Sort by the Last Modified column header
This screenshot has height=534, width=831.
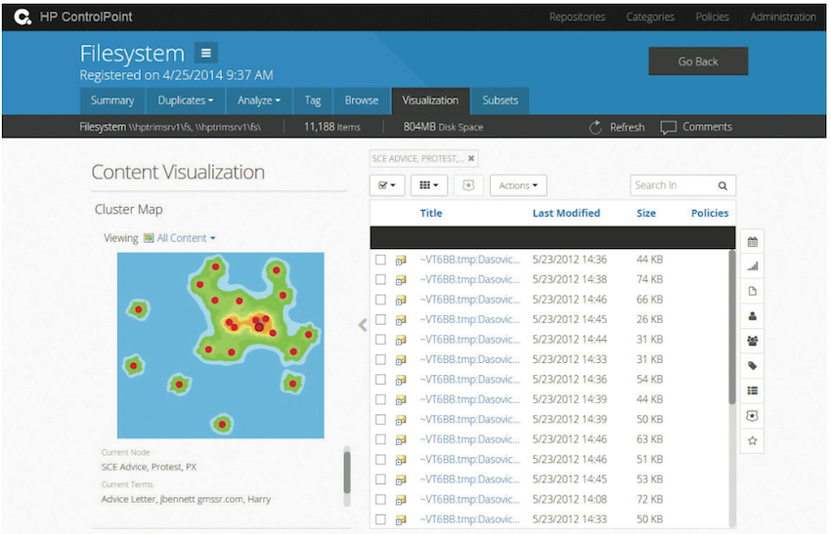pyautogui.click(x=566, y=213)
